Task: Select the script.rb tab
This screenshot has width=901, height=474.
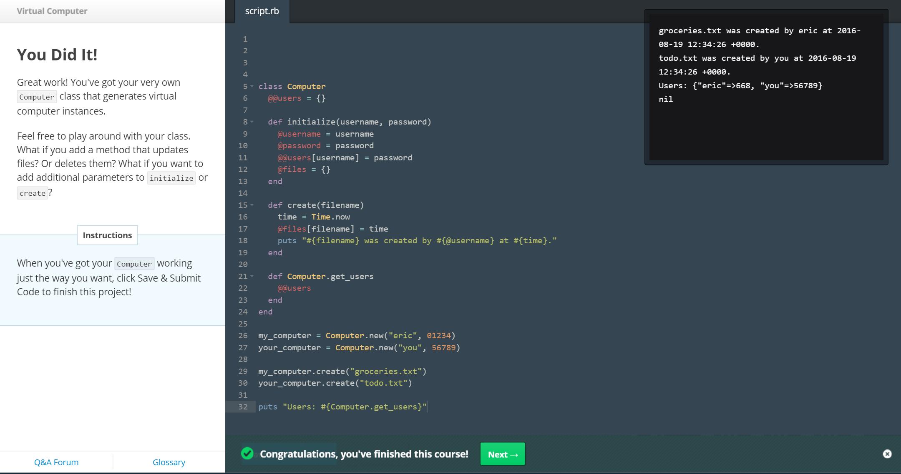Action: (x=262, y=11)
